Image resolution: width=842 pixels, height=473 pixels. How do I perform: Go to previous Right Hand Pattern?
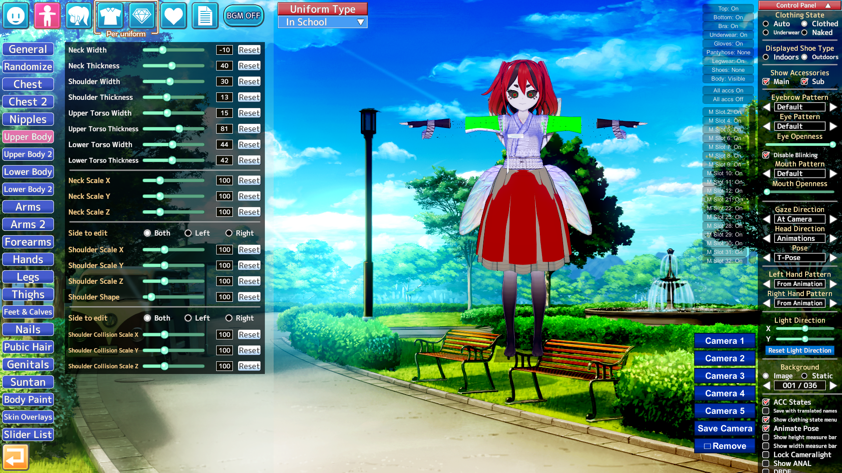(x=767, y=303)
